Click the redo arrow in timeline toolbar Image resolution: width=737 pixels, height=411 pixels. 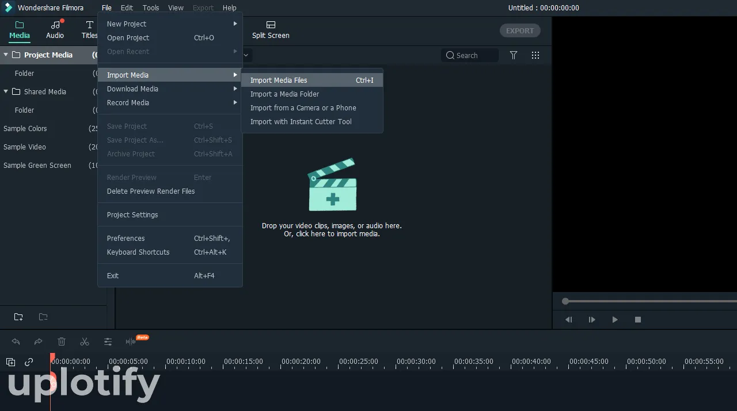[x=38, y=341]
